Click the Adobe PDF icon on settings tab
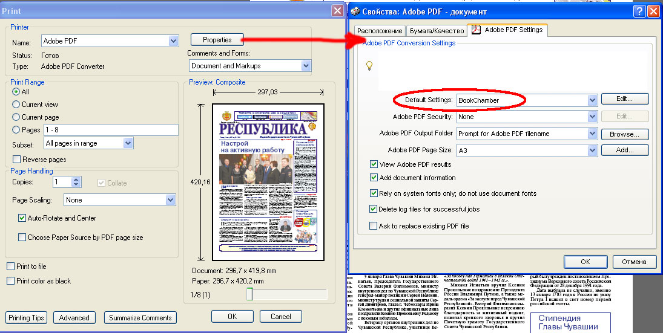The width and height of the screenshot is (663, 333). (476, 30)
